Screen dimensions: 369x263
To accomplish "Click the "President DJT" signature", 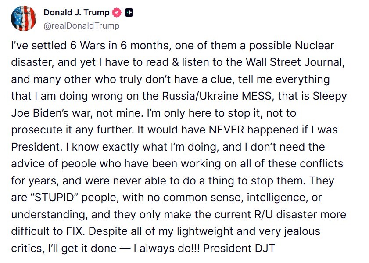I will click(239, 248).
